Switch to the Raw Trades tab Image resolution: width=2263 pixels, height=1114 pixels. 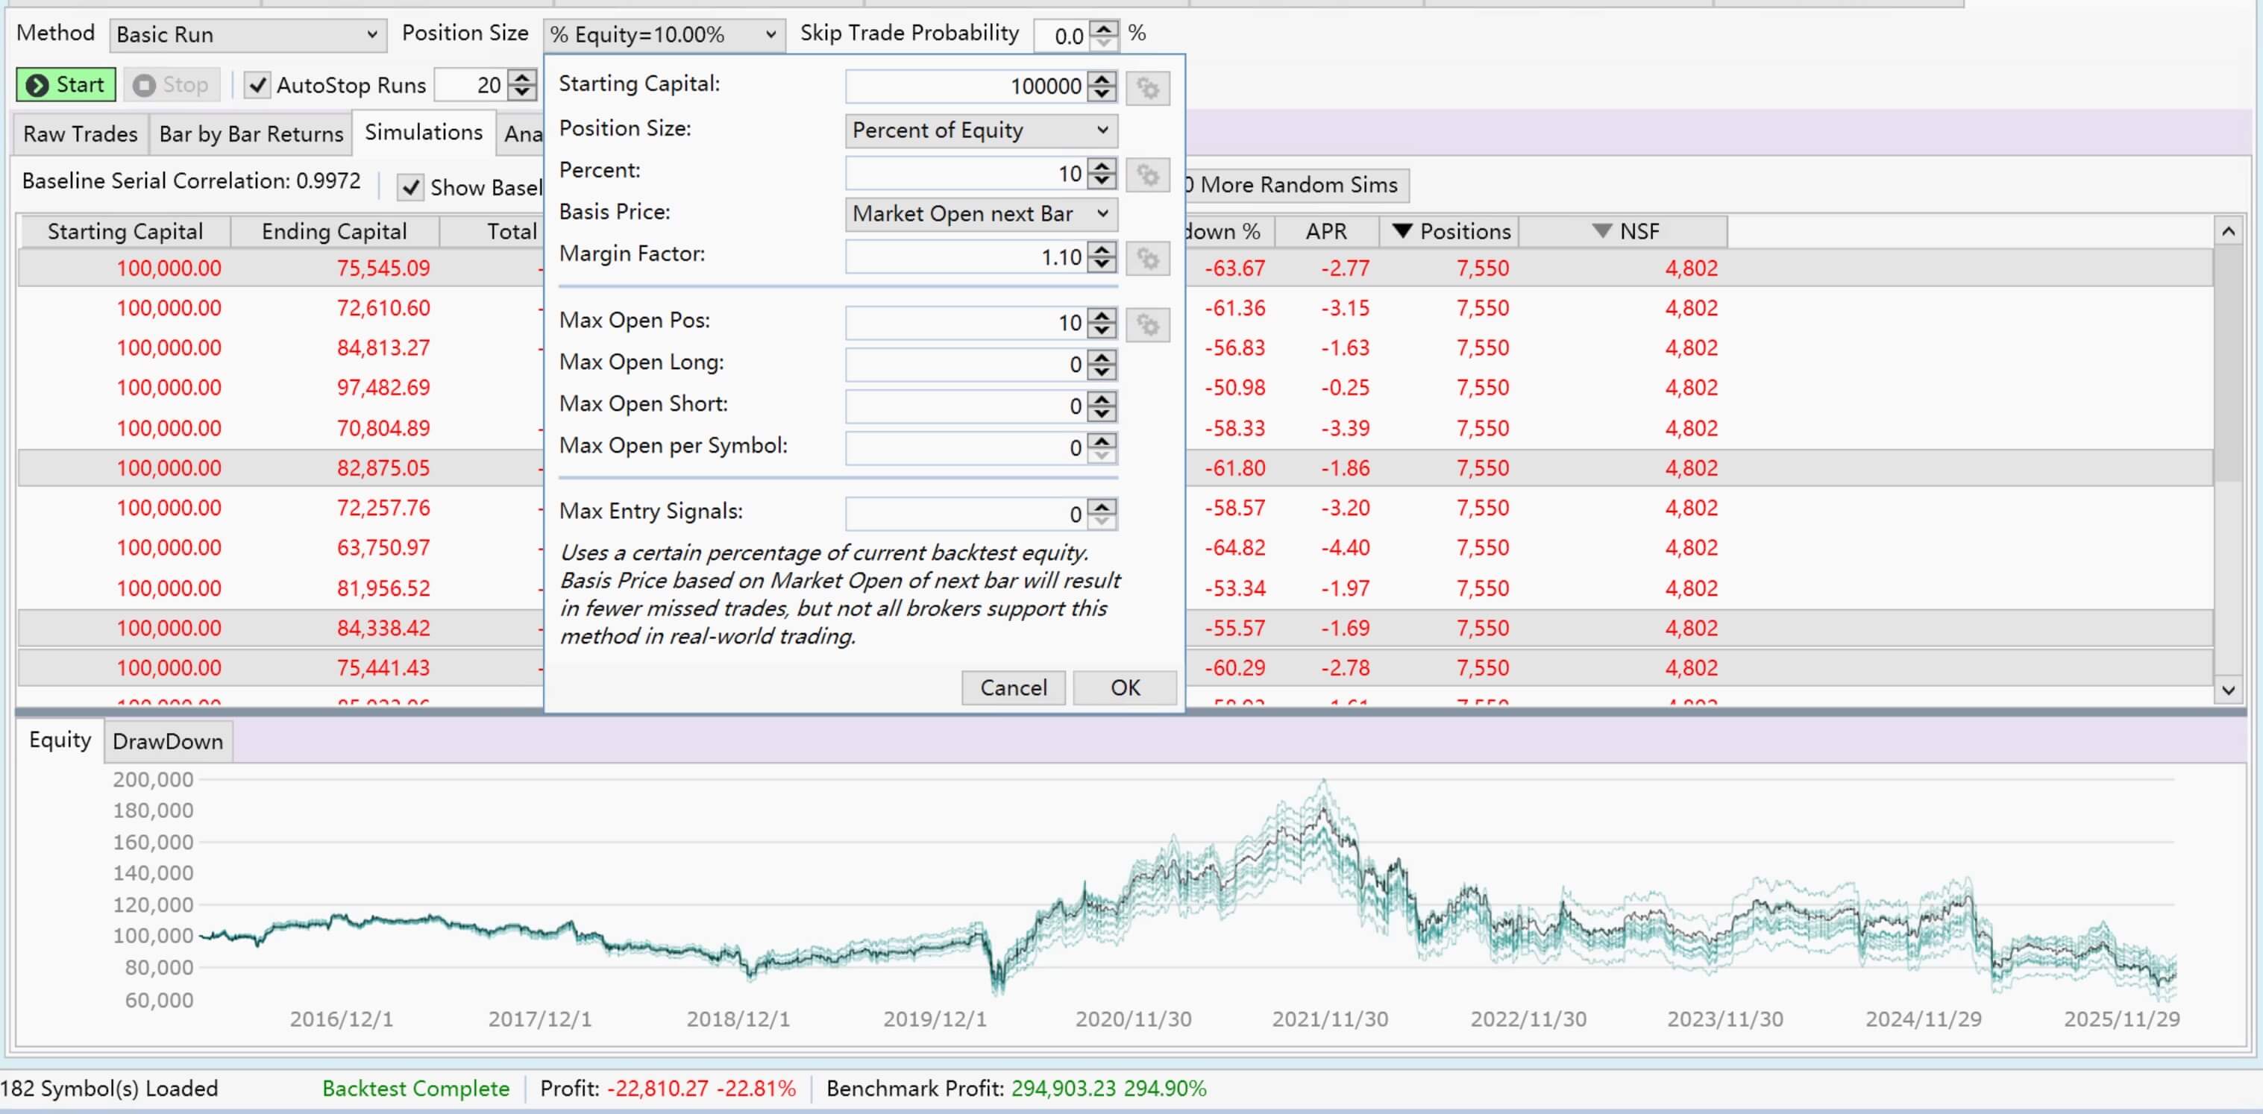click(x=80, y=133)
